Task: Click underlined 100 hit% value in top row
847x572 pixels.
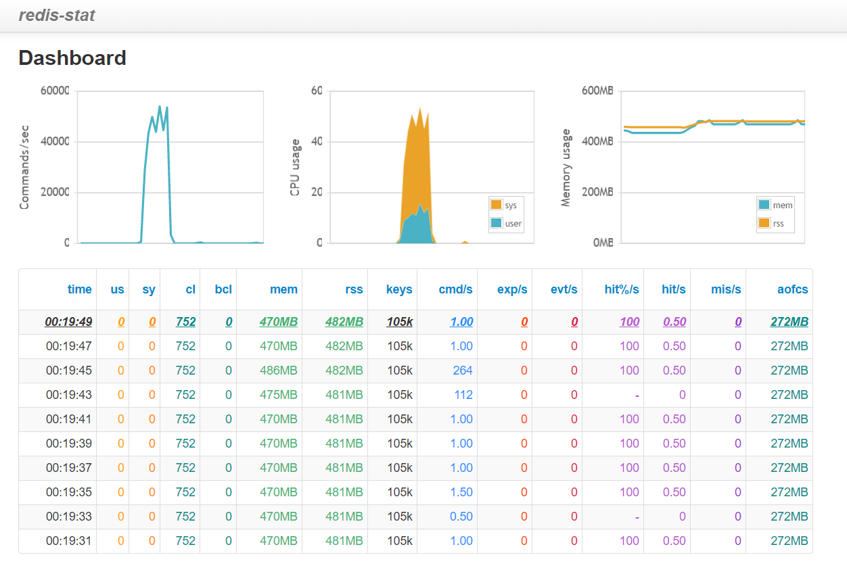Action: tap(629, 322)
